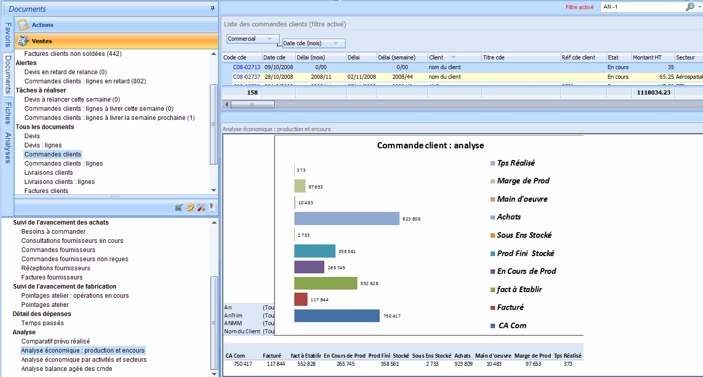Open the tools configuration icon near the gear
Viewport: 703px width, 377px height.
[x=201, y=207]
